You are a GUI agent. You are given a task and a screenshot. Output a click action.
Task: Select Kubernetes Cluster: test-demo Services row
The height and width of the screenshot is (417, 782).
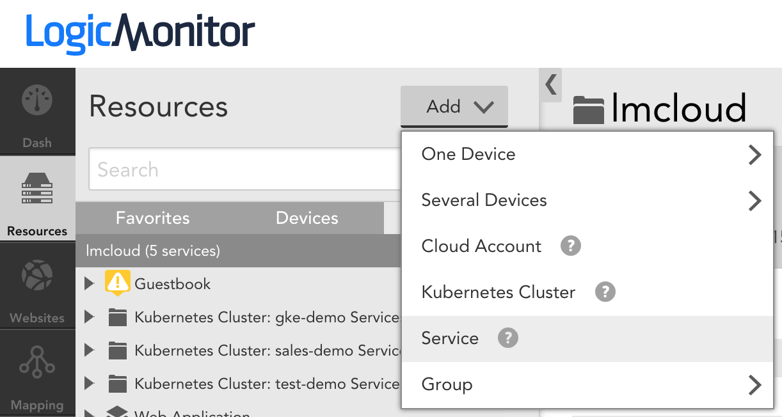point(239,384)
